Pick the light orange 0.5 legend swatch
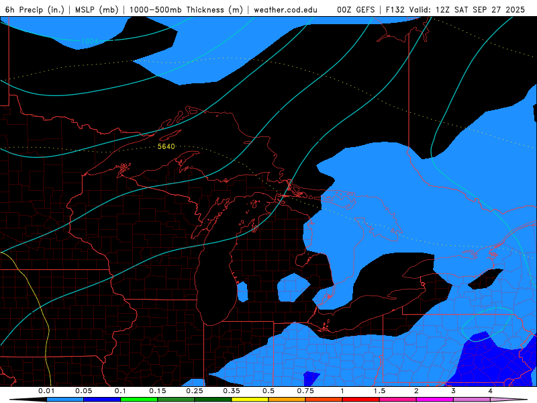 pos(287,400)
